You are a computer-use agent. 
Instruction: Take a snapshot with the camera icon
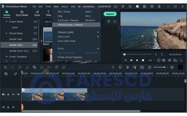point(164,60)
